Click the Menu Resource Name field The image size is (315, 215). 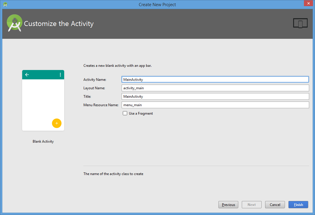[x=215, y=105]
